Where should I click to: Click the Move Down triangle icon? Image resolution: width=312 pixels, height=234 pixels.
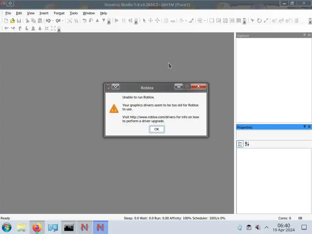[x=104, y=20]
